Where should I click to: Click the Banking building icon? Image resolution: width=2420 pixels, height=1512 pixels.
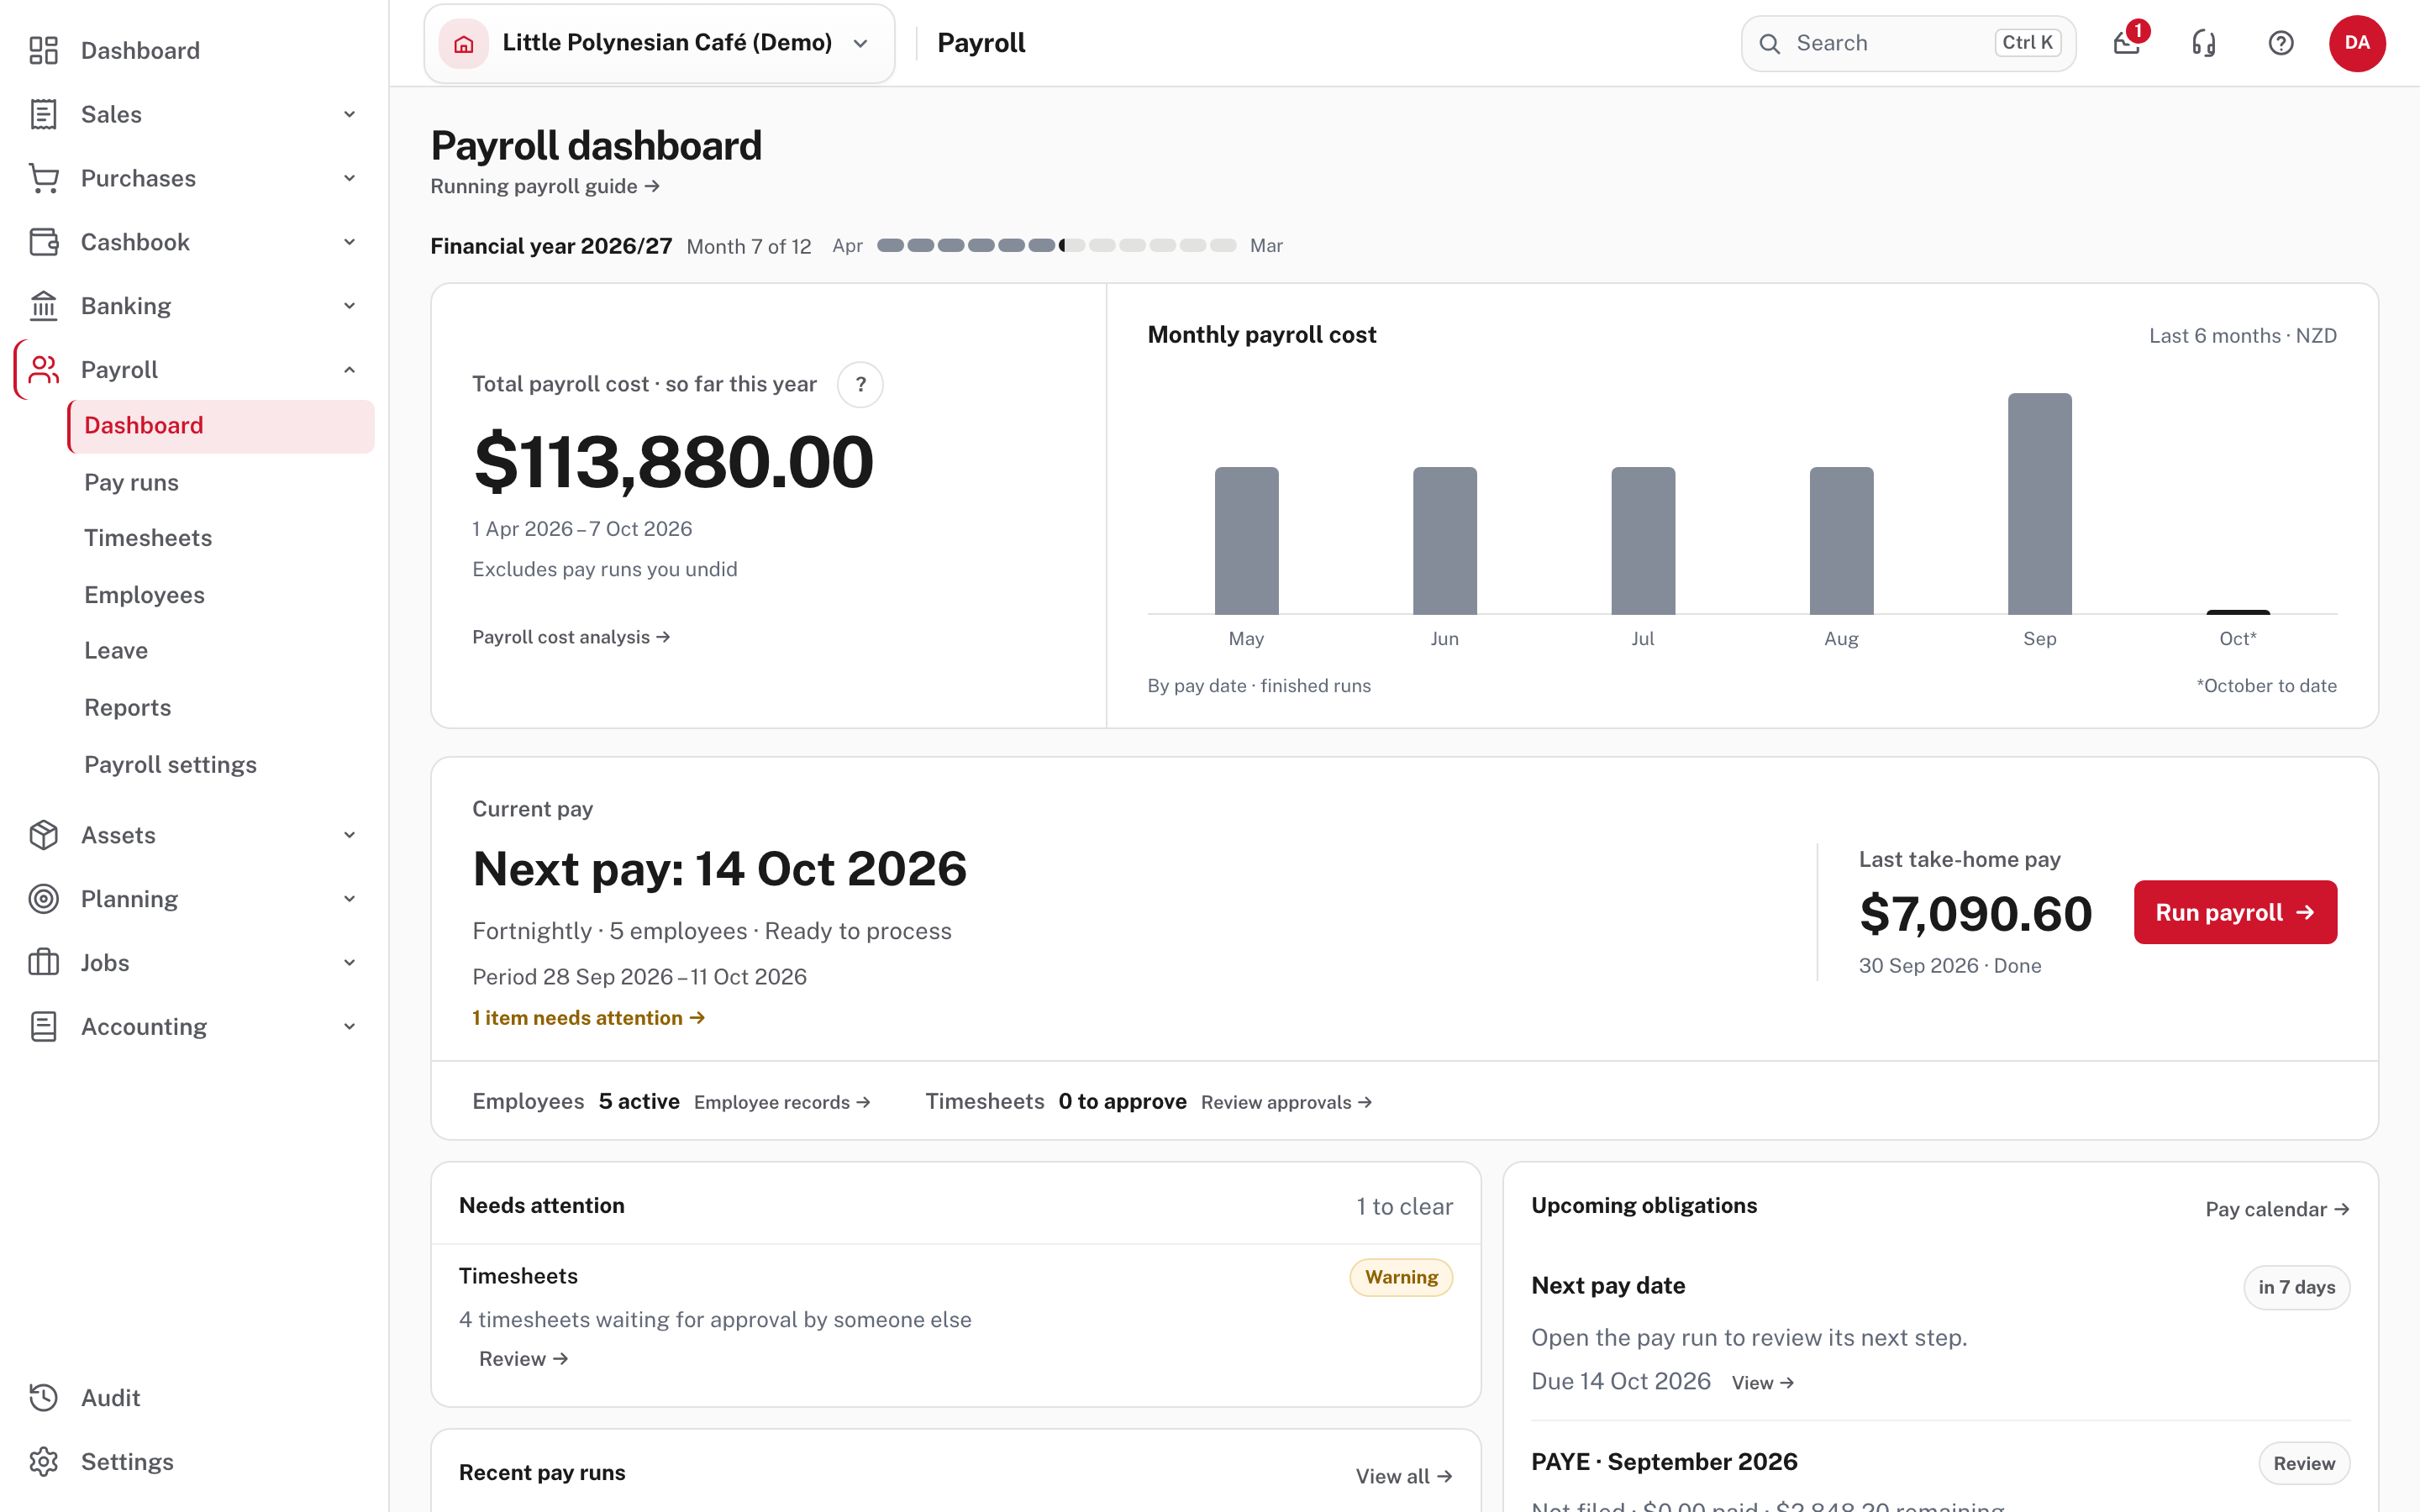click(x=43, y=306)
